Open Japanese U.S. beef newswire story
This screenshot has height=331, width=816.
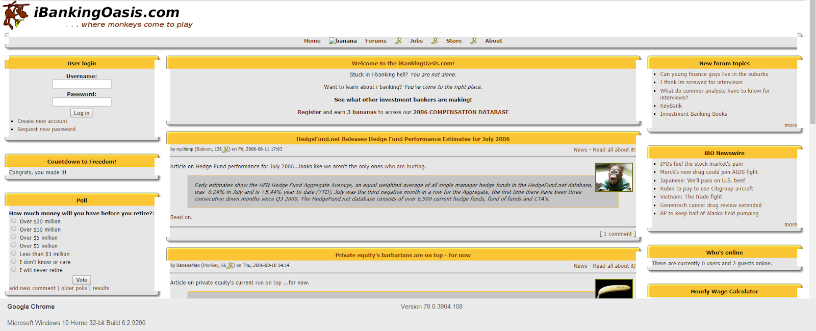pyautogui.click(x=702, y=181)
